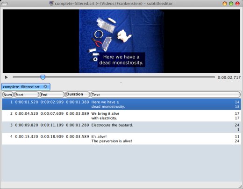Image resolution: width=243 pixels, height=189 pixels.
Task: Click duration 0:00:01.289
Action: point(78,125)
